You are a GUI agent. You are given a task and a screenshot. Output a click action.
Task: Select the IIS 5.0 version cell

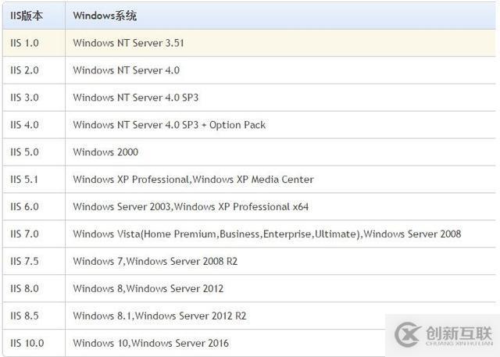[24, 152]
